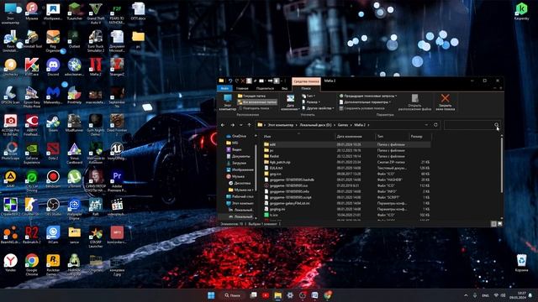Image resolution: width=538 pixels, height=302 pixels.
Task: Choose the All subfolders search scope
Action: point(257,102)
